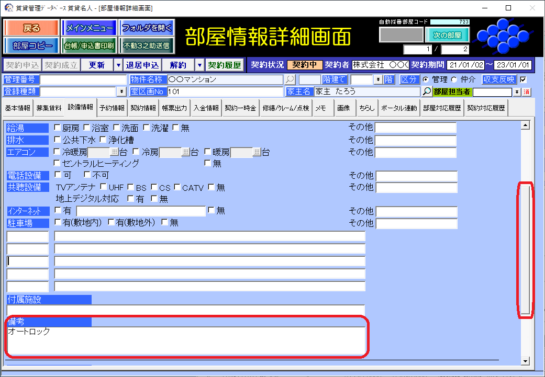Click search icon beside 家主名 field
The height and width of the screenshot is (377, 545).
point(427,92)
